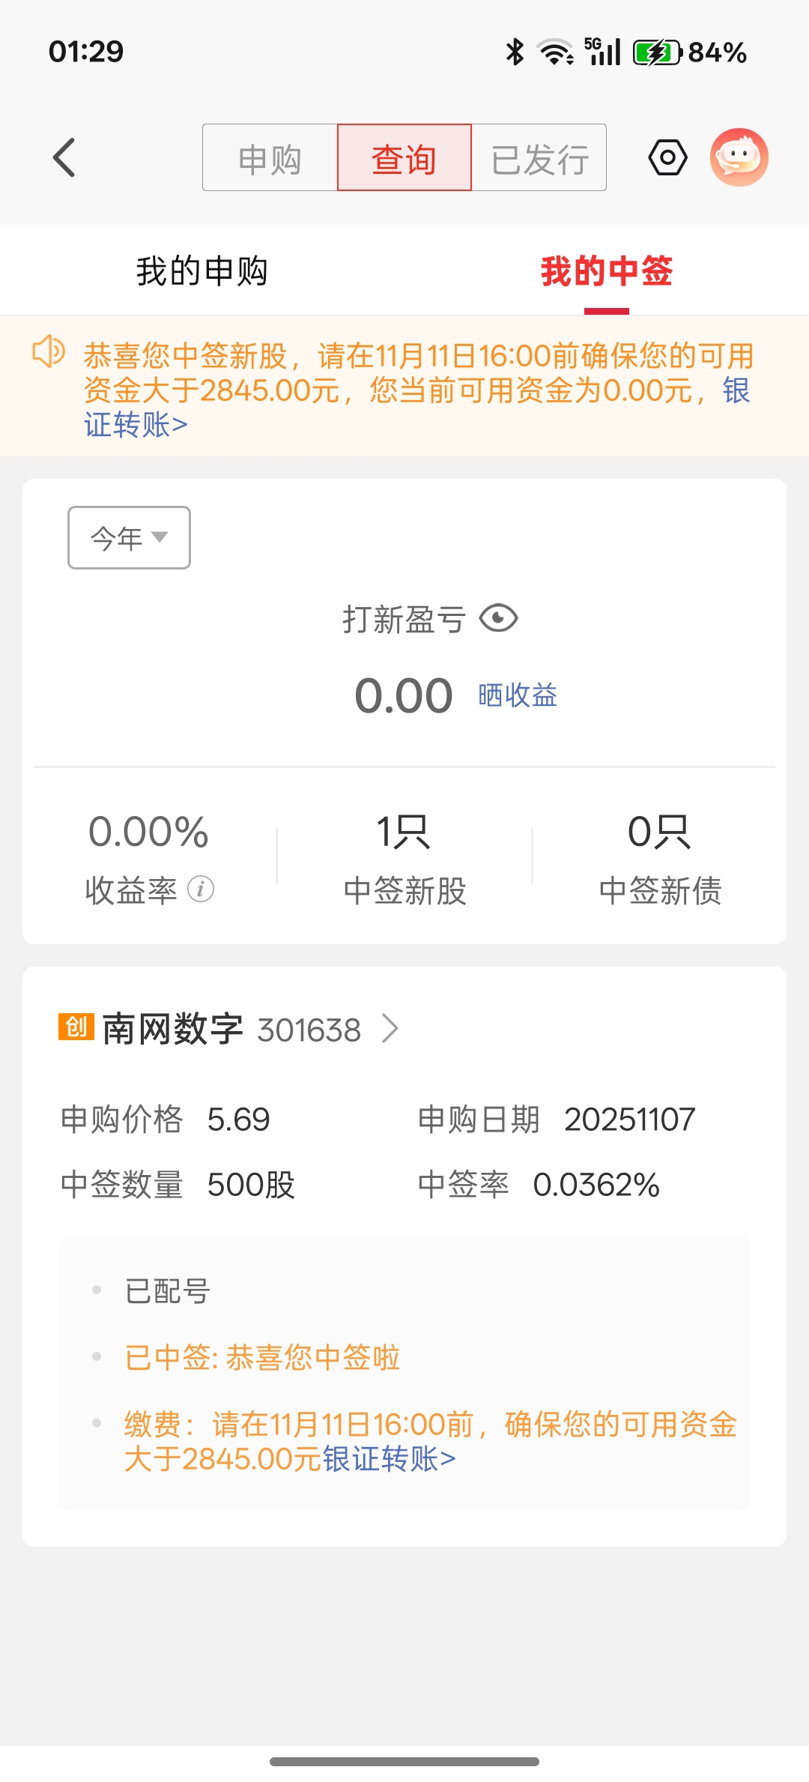Tap the 申购价格 5.69 value
This screenshot has width=809, height=1782.
tap(238, 1120)
